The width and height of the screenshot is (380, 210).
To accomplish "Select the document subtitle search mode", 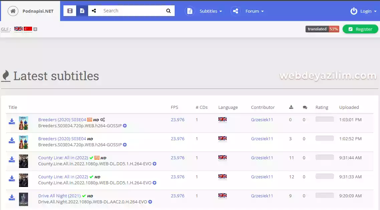I will (82, 11).
